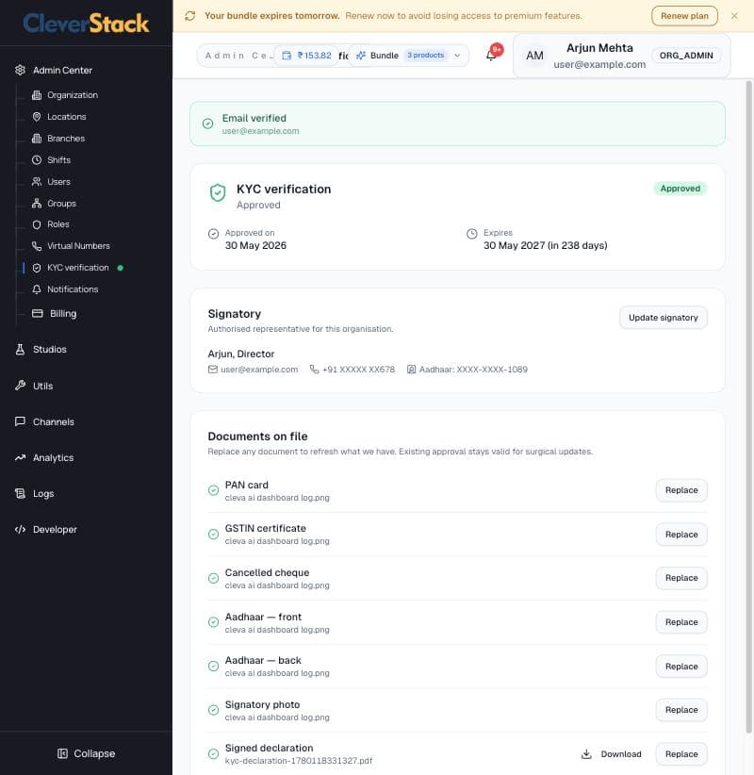This screenshot has width=754, height=775.
Task: Click the Approved status badge
Action: tap(680, 189)
